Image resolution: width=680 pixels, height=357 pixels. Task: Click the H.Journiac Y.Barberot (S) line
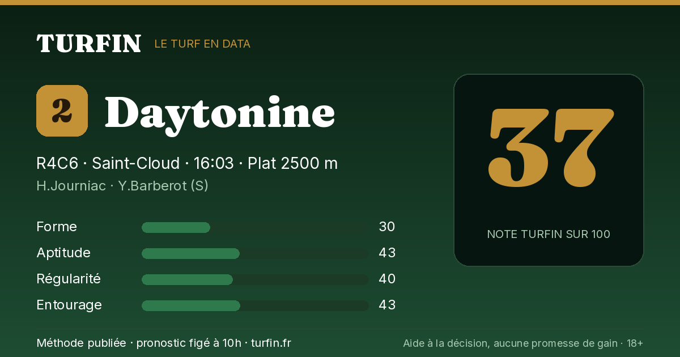click(122, 185)
